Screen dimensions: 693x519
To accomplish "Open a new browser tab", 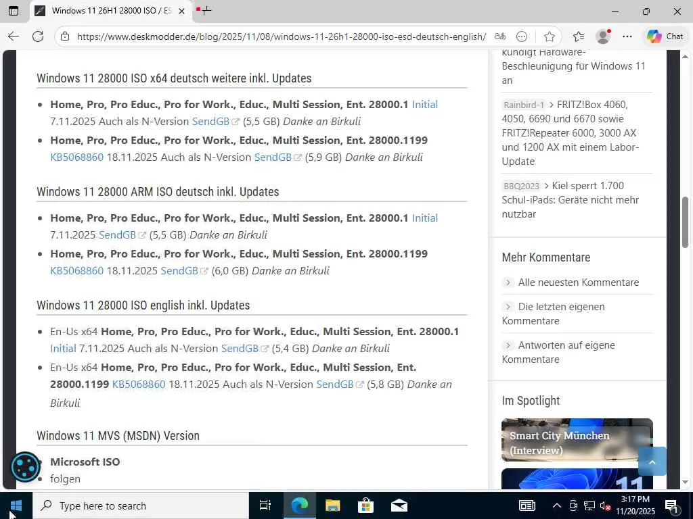I will click(206, 11).
